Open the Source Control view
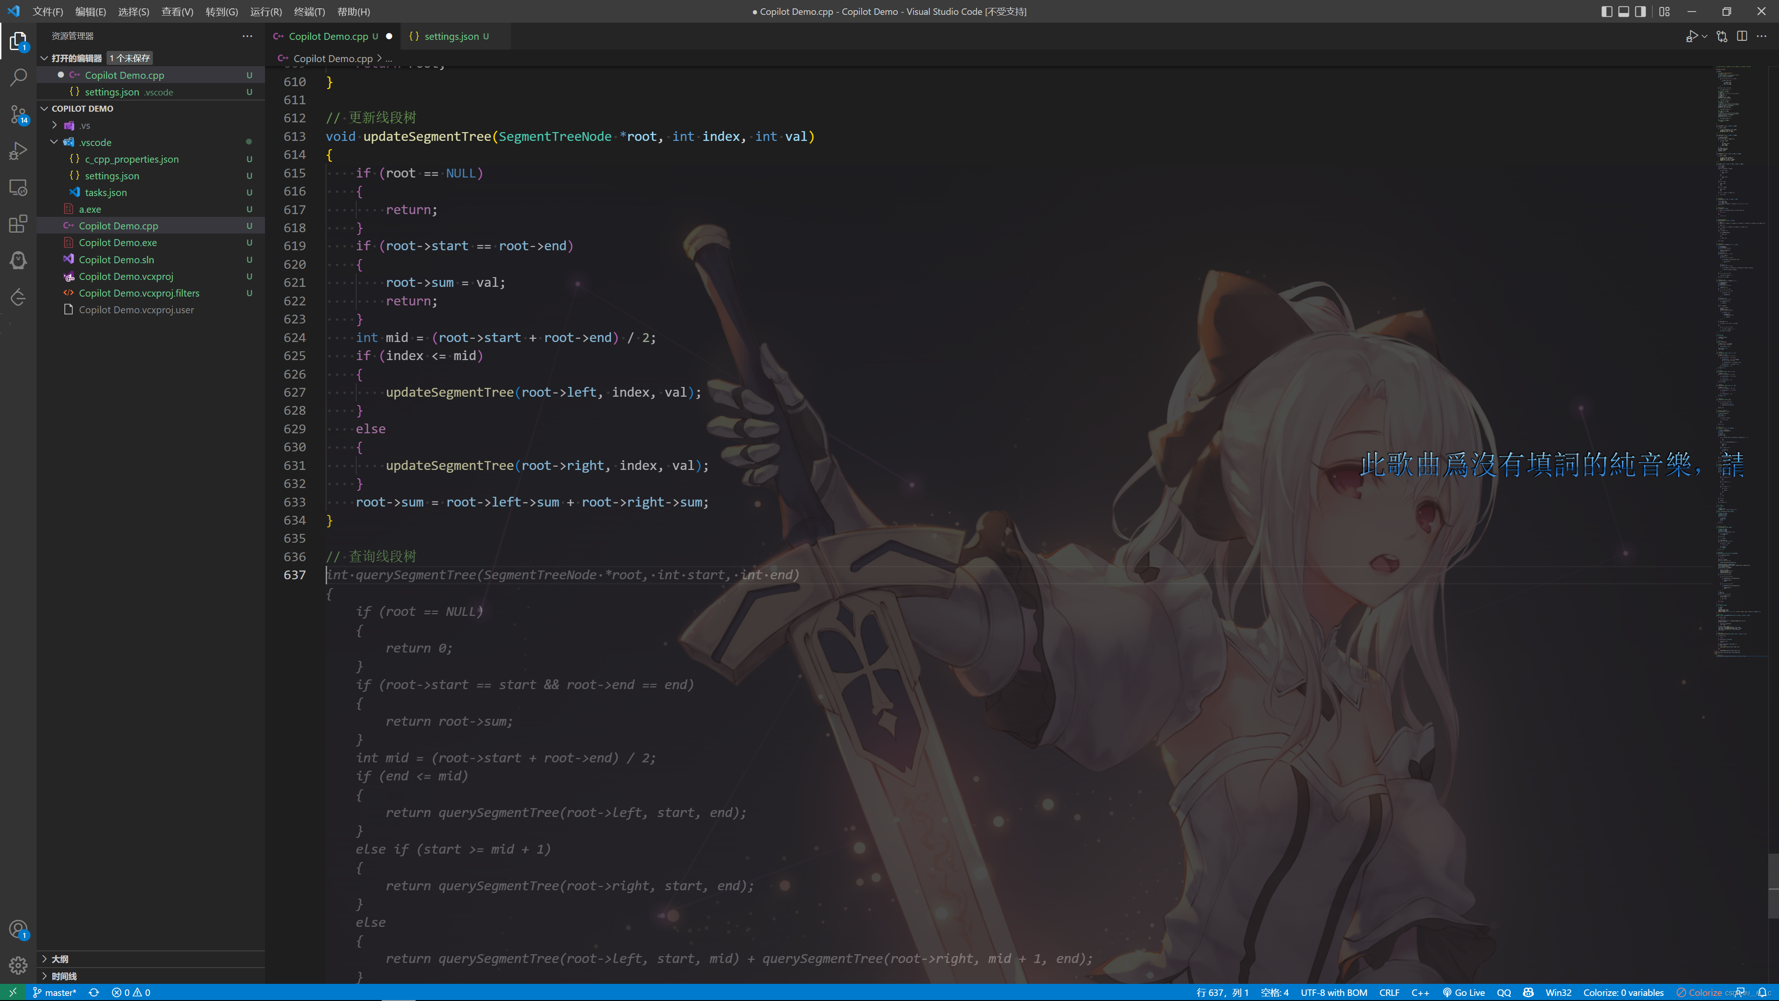 (x=19, y=114)
